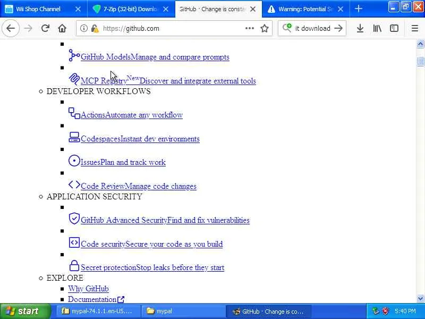Click the APPLICATION SECURITY heading text
The image size is (425, 319).
pos(95,197)
